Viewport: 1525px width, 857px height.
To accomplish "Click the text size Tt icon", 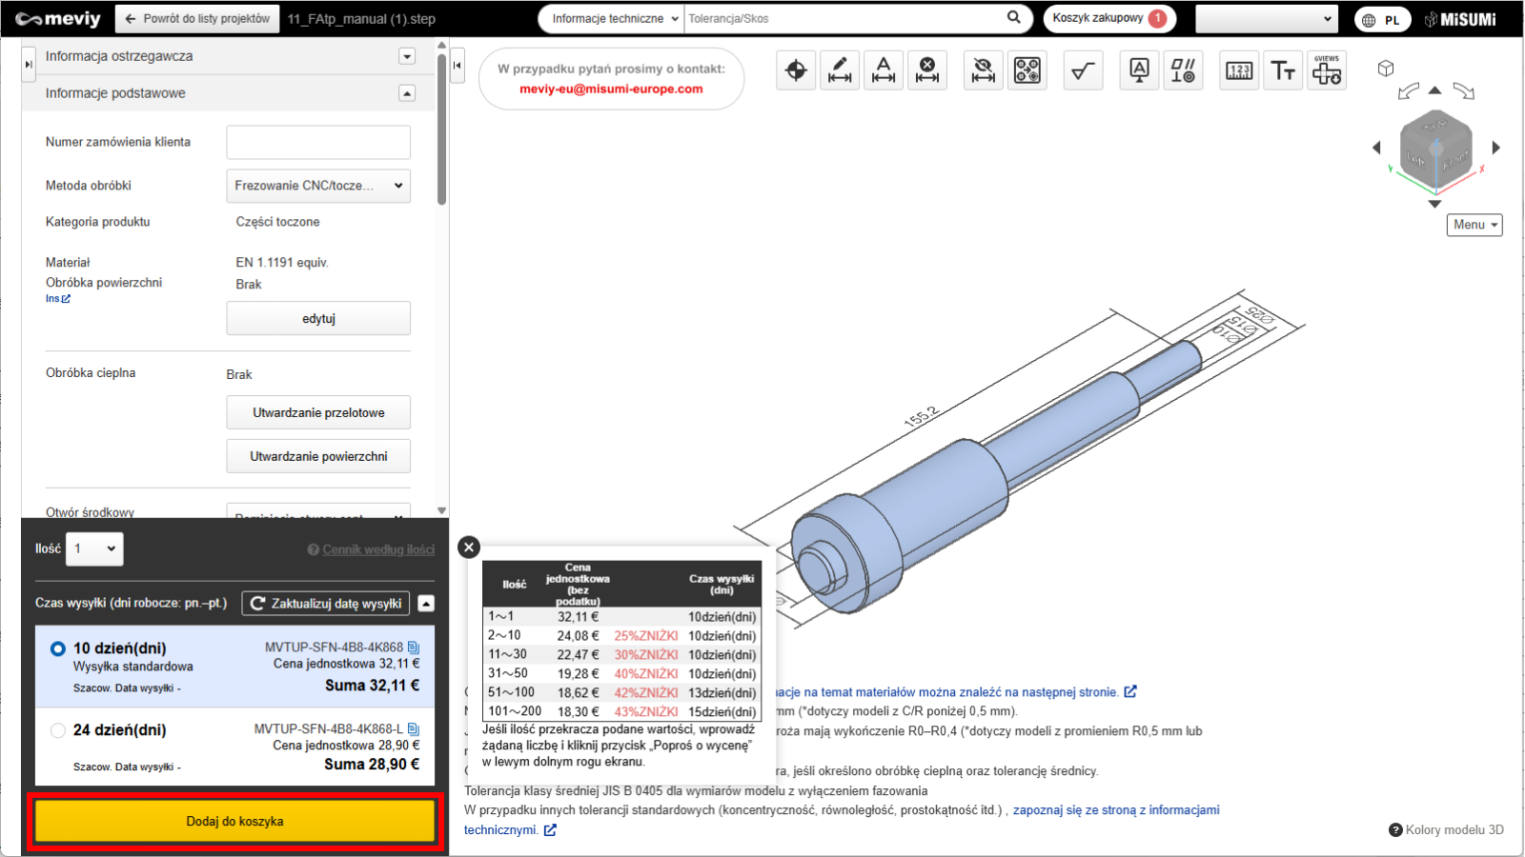I will 1283,70.
